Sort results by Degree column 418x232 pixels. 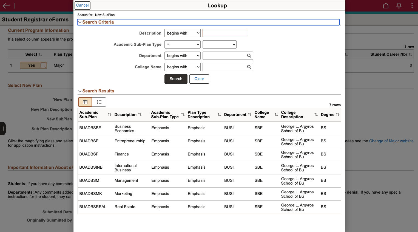(338, 115)
